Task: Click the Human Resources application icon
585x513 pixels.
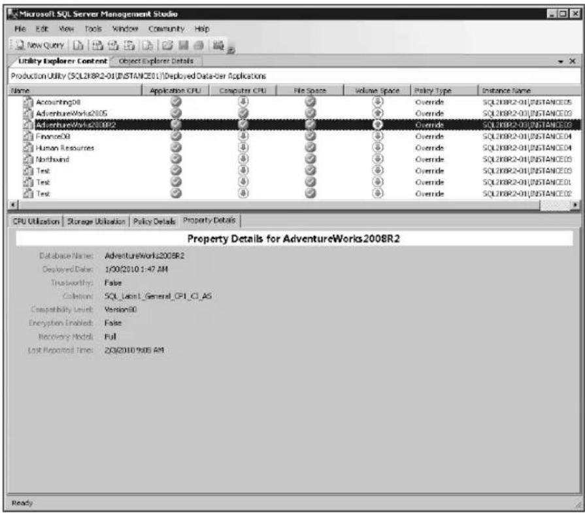Action: 28,148
